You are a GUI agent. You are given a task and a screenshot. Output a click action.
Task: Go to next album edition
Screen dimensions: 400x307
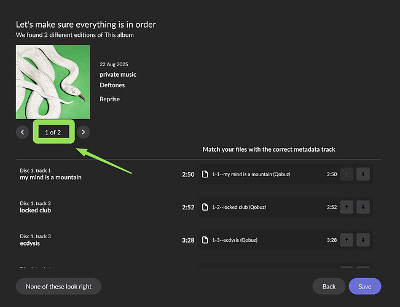[x=83, y=132]
